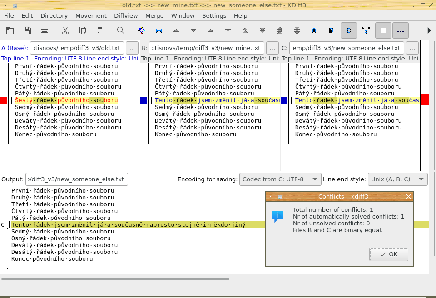The width and height of the screenshot is (436, 298).
Task: Toggle select source B button
Action: 331,30
